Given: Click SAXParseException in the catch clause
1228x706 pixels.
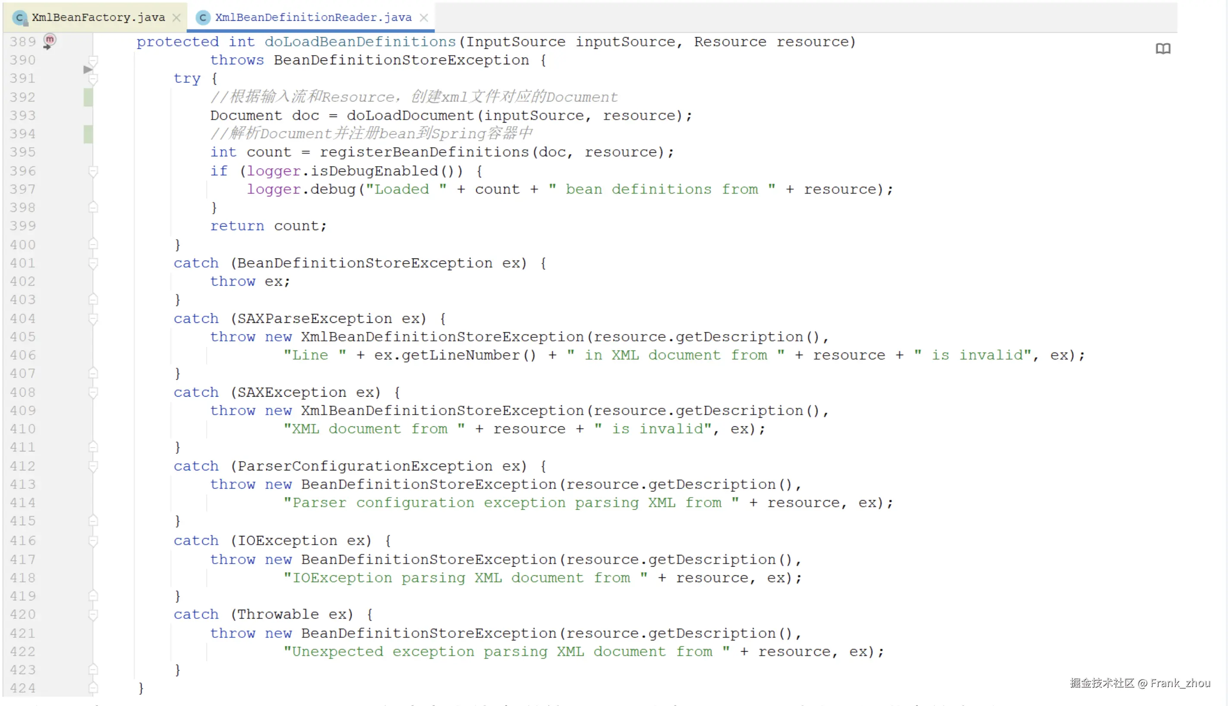Looking at the screenshot, I should pos(315,318).
